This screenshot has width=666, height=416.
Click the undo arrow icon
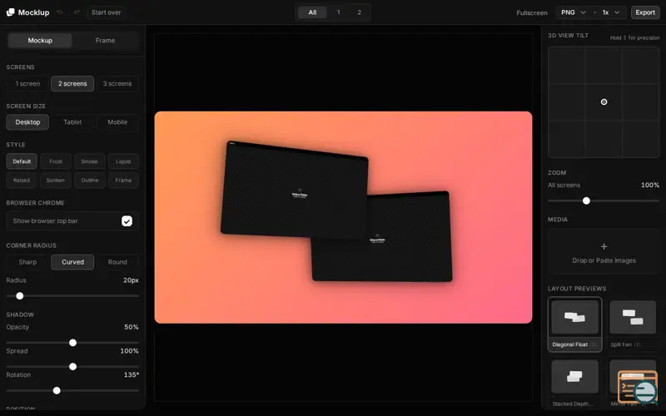(60, 12)
